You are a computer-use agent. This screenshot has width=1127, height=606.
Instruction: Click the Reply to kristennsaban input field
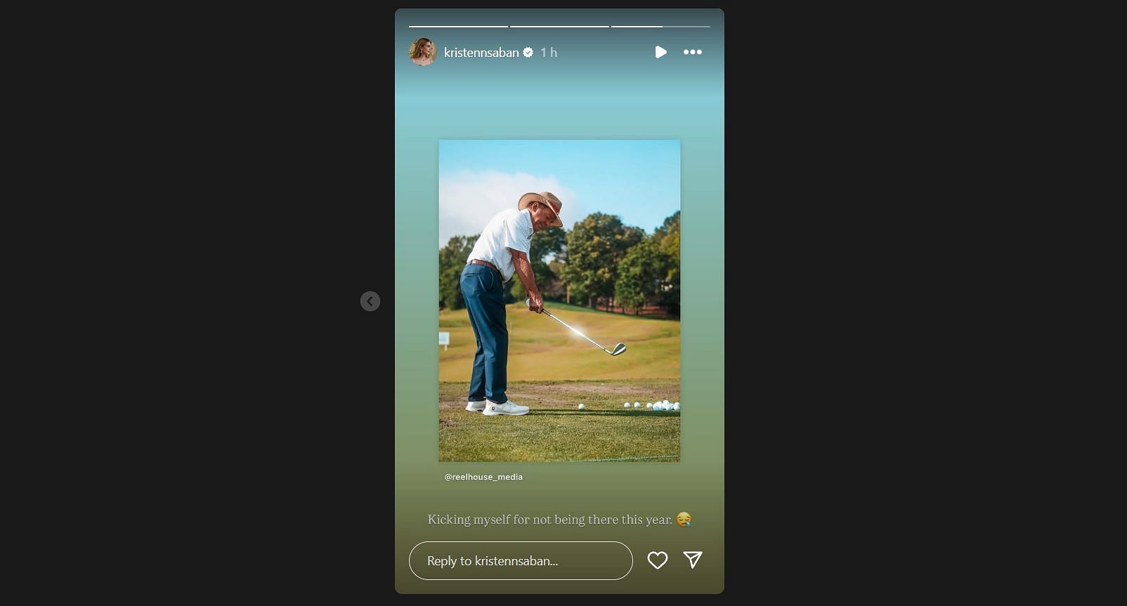coord(521,560)
